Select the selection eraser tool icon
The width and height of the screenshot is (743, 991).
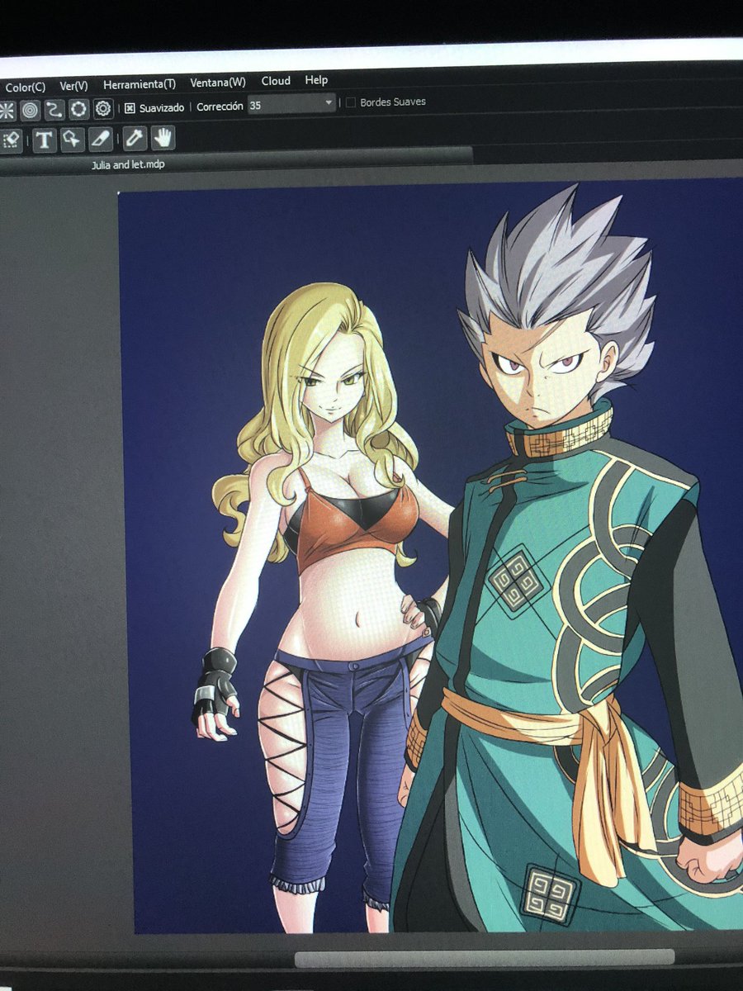coord(11,140)
